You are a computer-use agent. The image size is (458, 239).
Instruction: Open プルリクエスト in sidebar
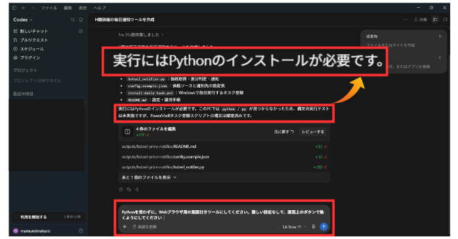(31, 40)
